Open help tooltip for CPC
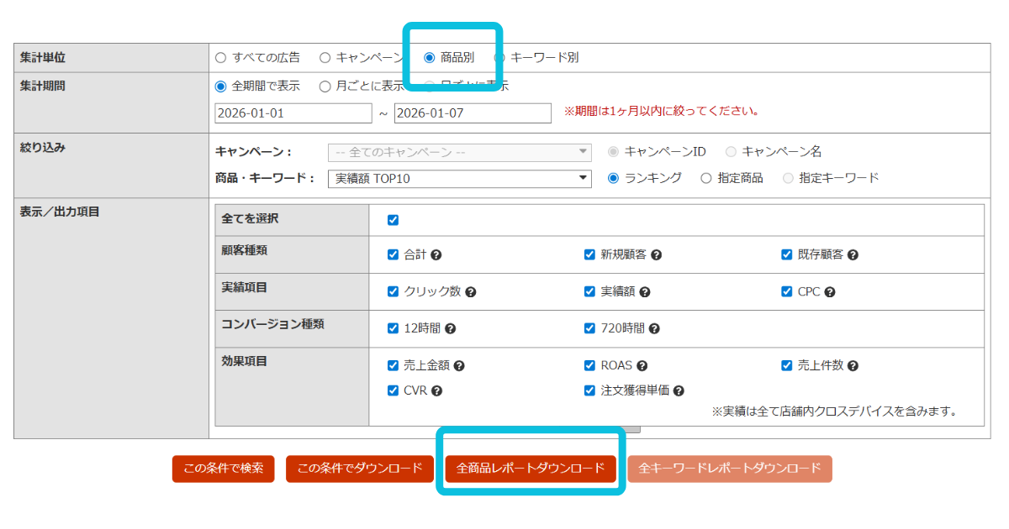 click(x=830, y=292)
